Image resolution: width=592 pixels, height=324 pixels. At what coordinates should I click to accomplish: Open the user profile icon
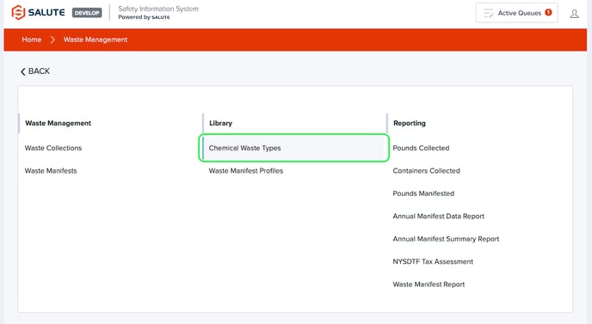click(x=574, y=14)
